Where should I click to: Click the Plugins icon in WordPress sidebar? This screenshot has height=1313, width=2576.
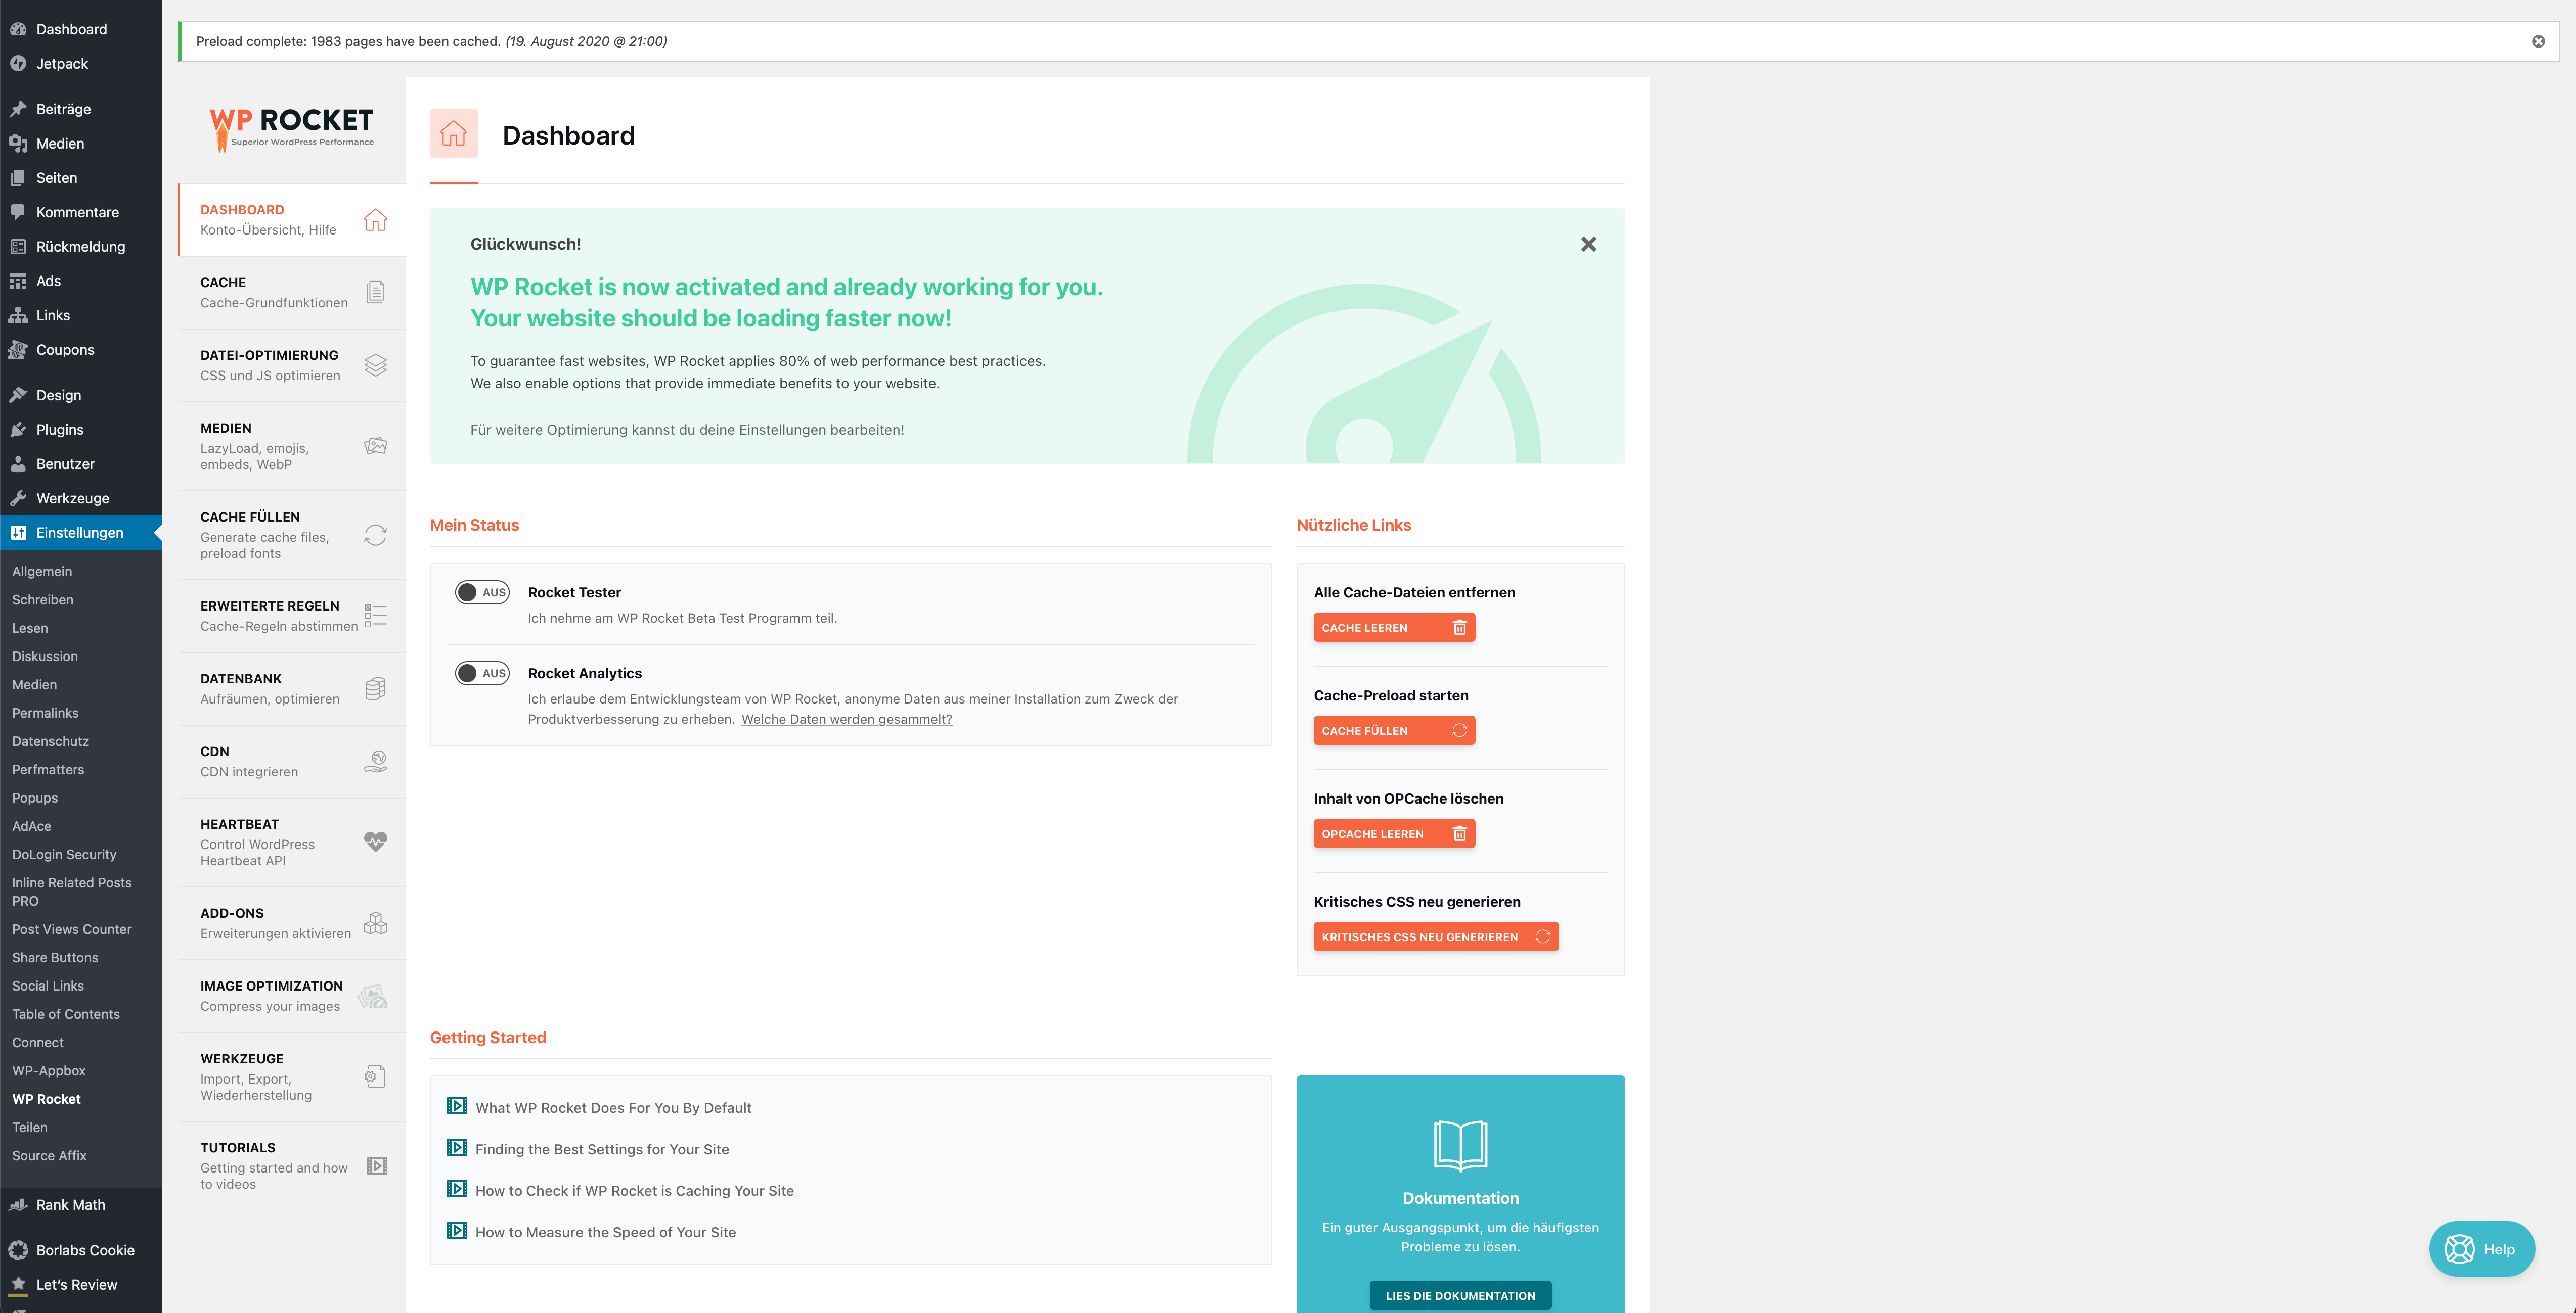click(18, 429)
